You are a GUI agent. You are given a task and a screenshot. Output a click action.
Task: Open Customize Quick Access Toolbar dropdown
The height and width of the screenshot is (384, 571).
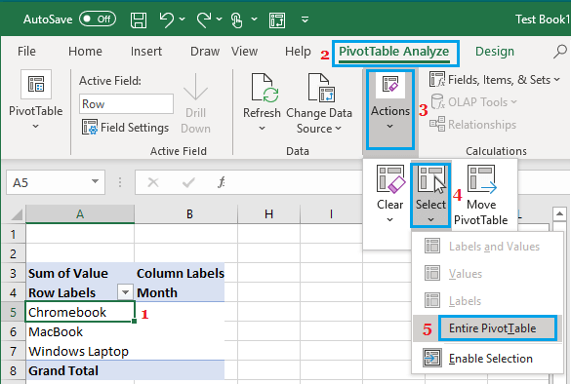[306, 19]
